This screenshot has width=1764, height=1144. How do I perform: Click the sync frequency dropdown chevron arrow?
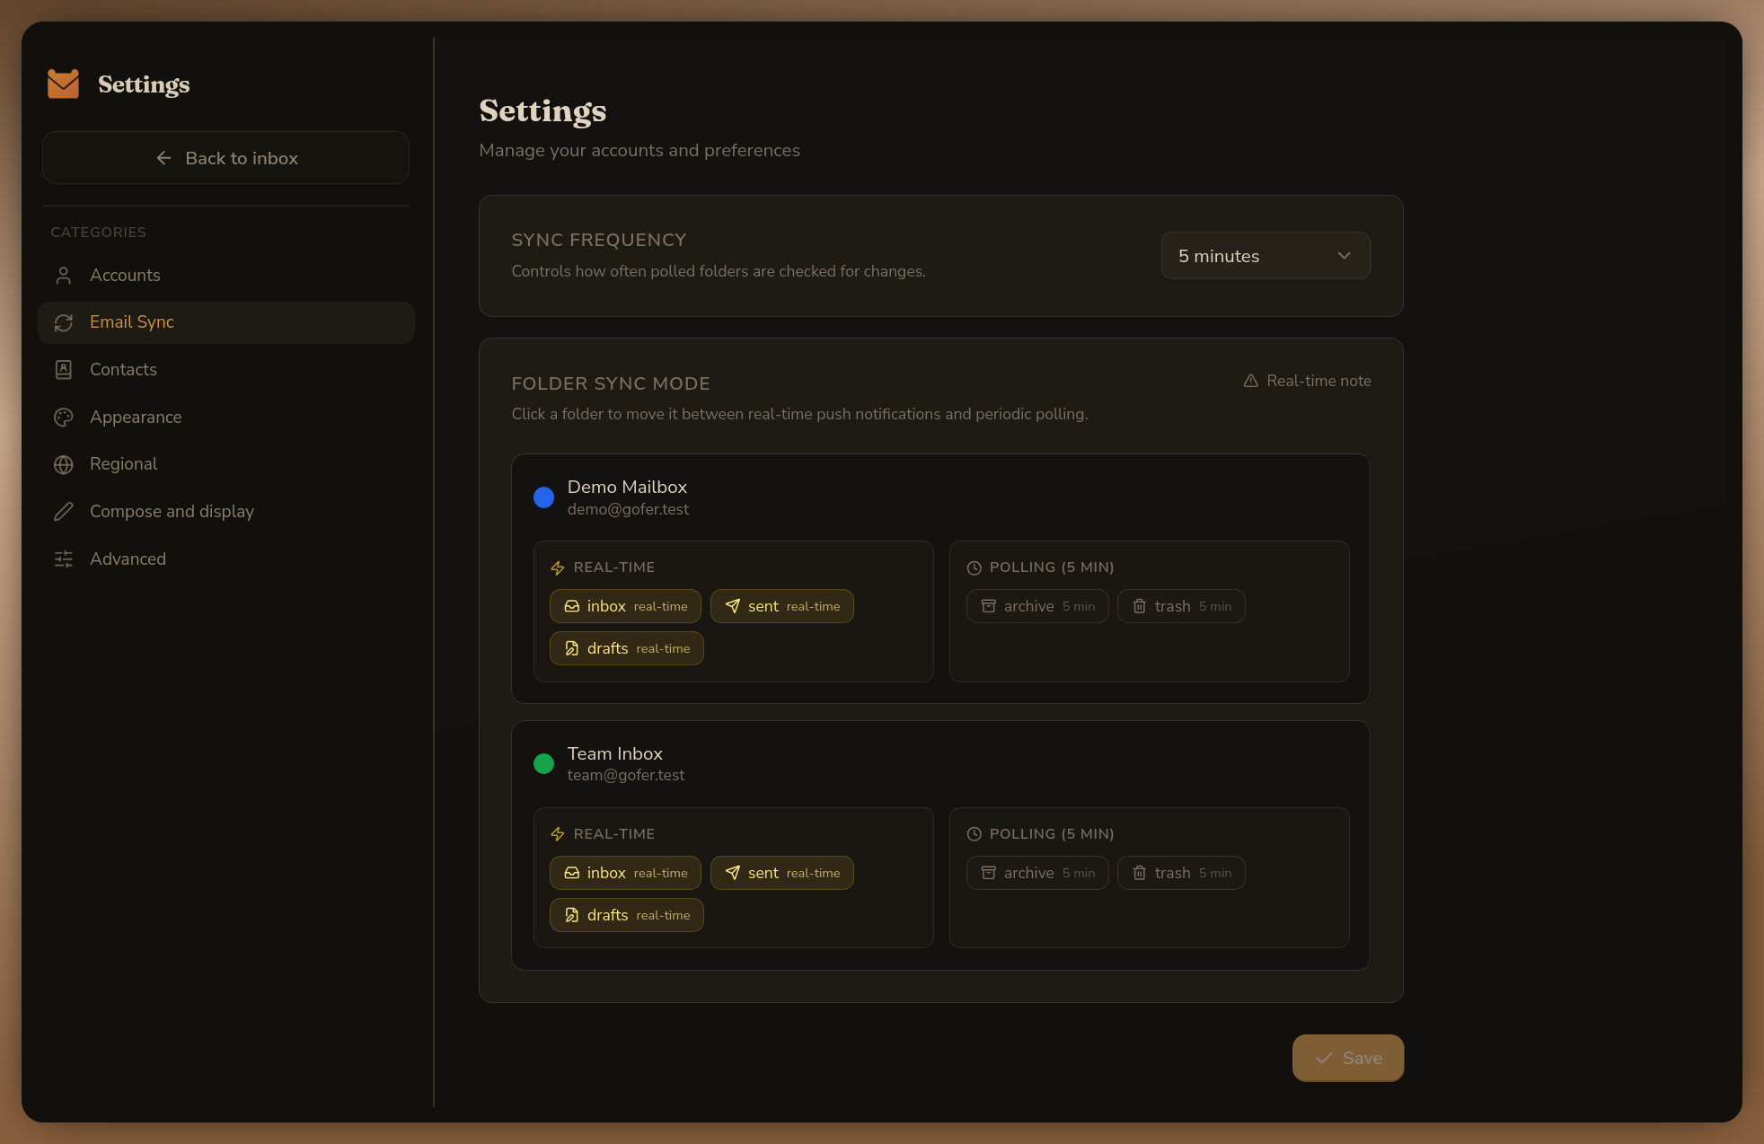1344,256
